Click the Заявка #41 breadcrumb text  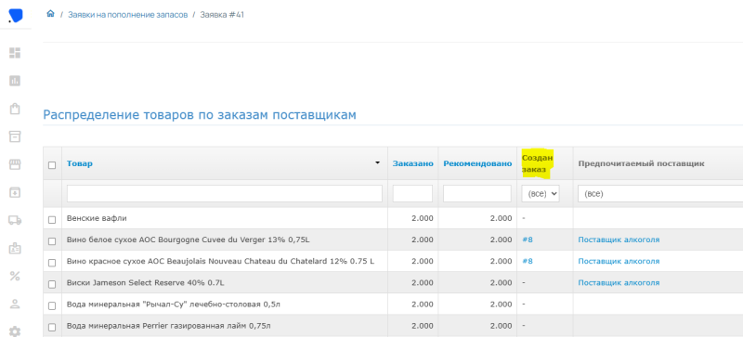[x=222, y=15]
